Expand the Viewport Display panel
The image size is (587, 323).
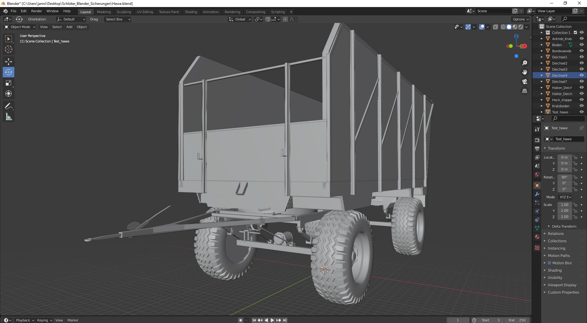(x=562, y=285)
